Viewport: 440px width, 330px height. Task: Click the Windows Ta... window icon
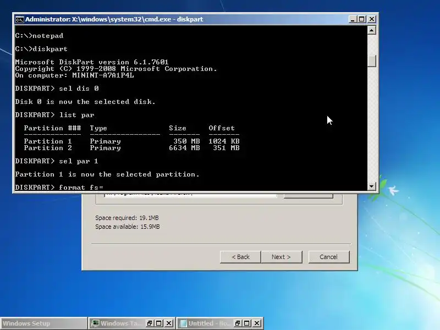click(96, 323)
